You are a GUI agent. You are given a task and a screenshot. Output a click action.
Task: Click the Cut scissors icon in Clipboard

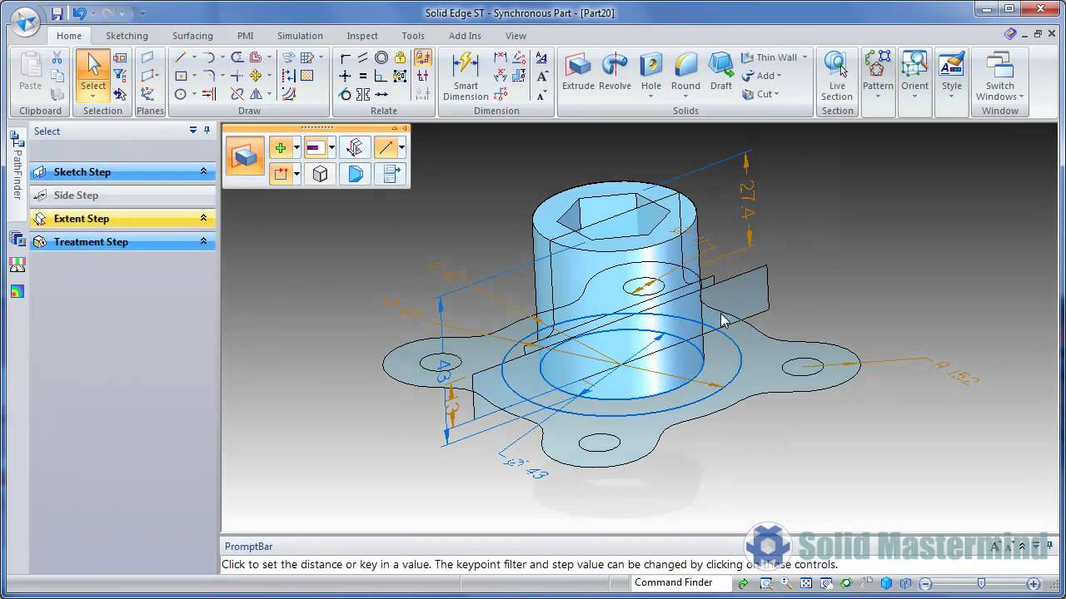tap(57, 57)
